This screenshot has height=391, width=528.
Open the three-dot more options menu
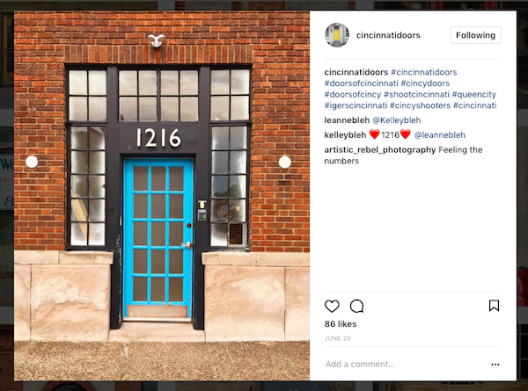[495, 365]
